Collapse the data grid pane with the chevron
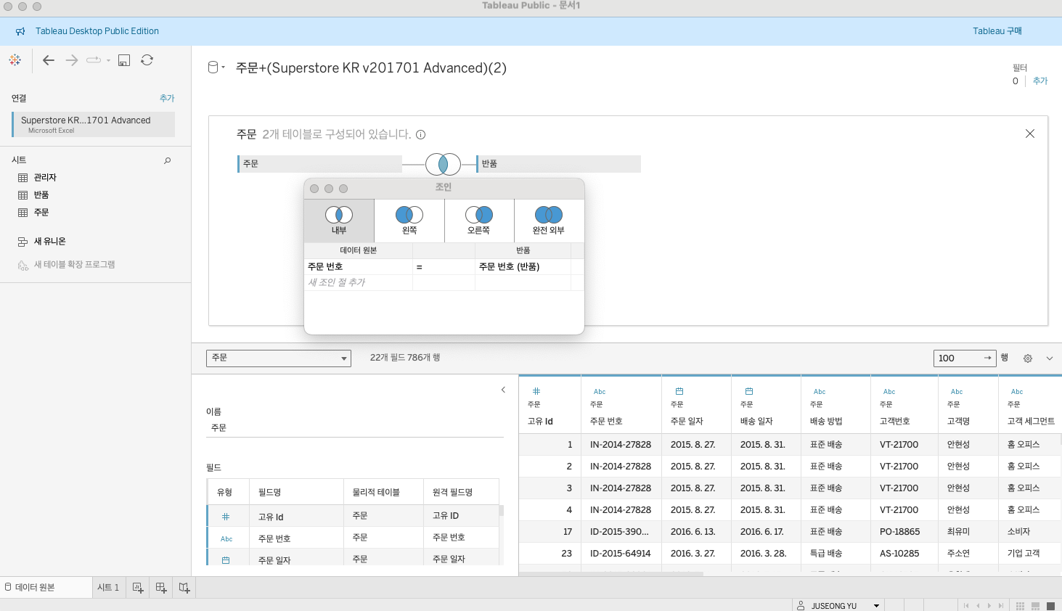Screen dimensions: 1062x611 coord(1050,358)
